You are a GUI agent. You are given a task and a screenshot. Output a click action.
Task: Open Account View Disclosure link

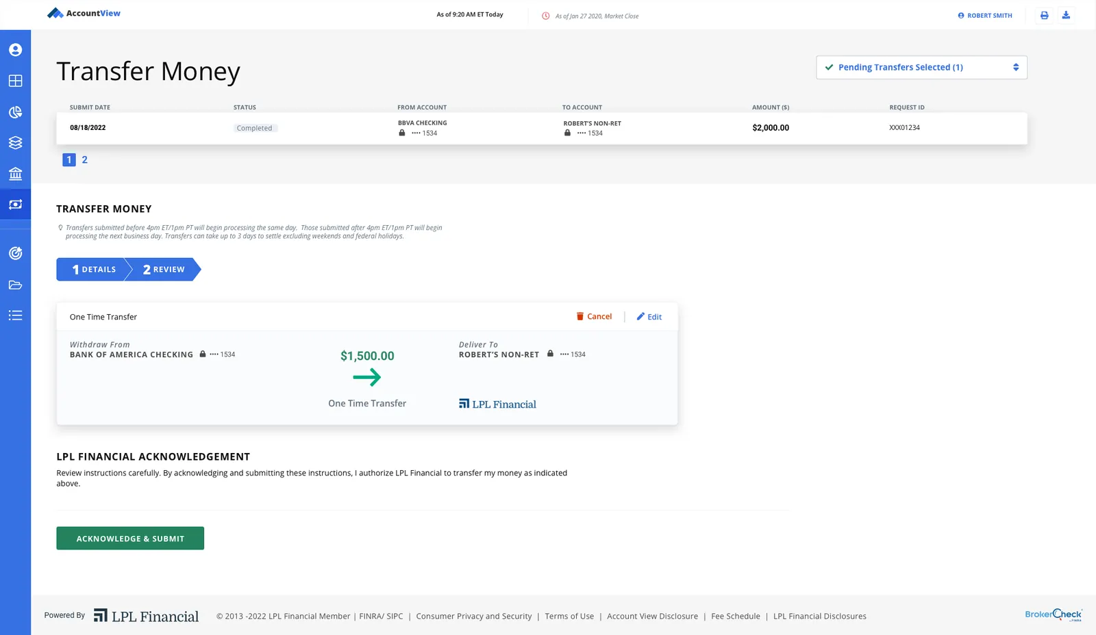coord(653,616)
